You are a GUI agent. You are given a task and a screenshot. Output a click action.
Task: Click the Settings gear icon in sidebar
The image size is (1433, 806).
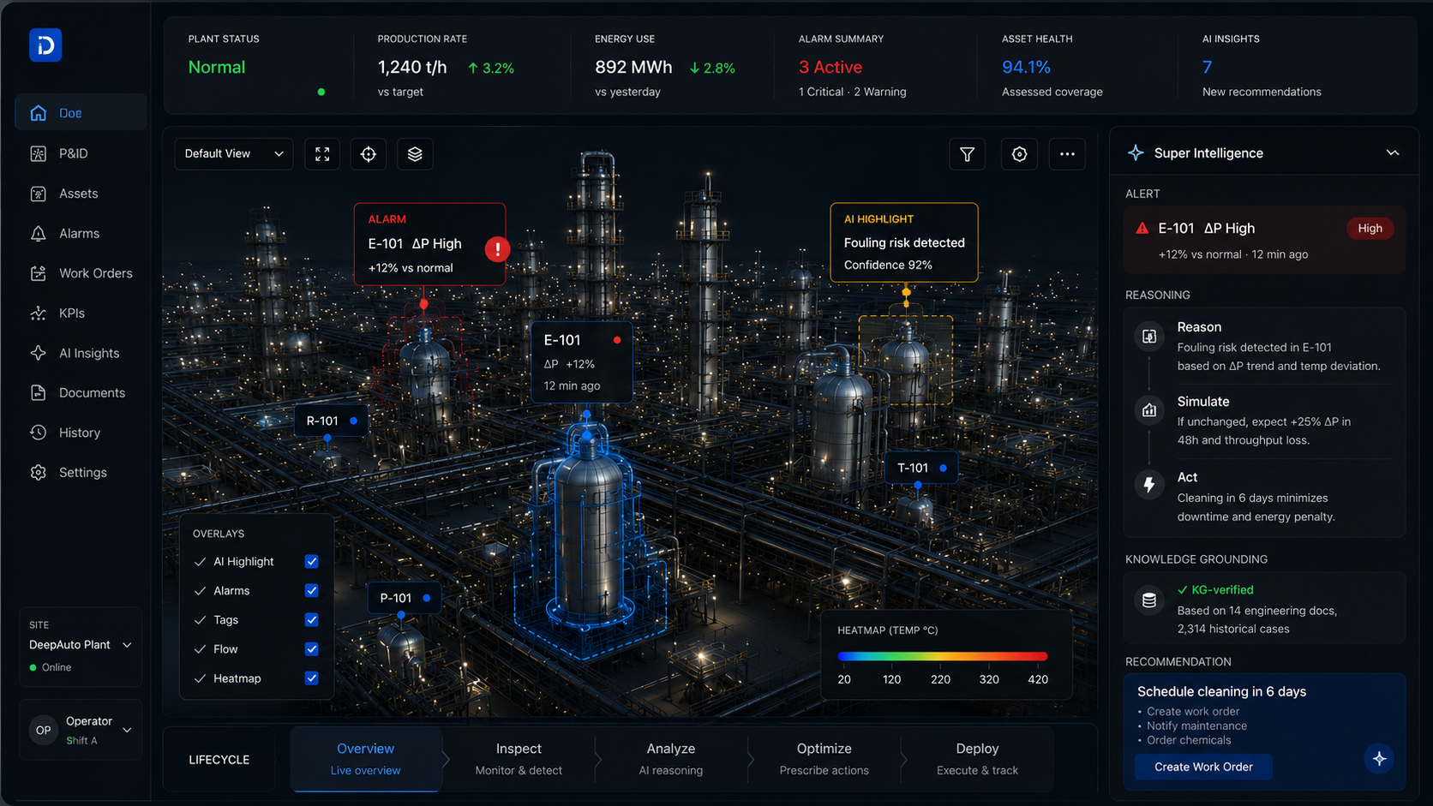tap(39, 472)
